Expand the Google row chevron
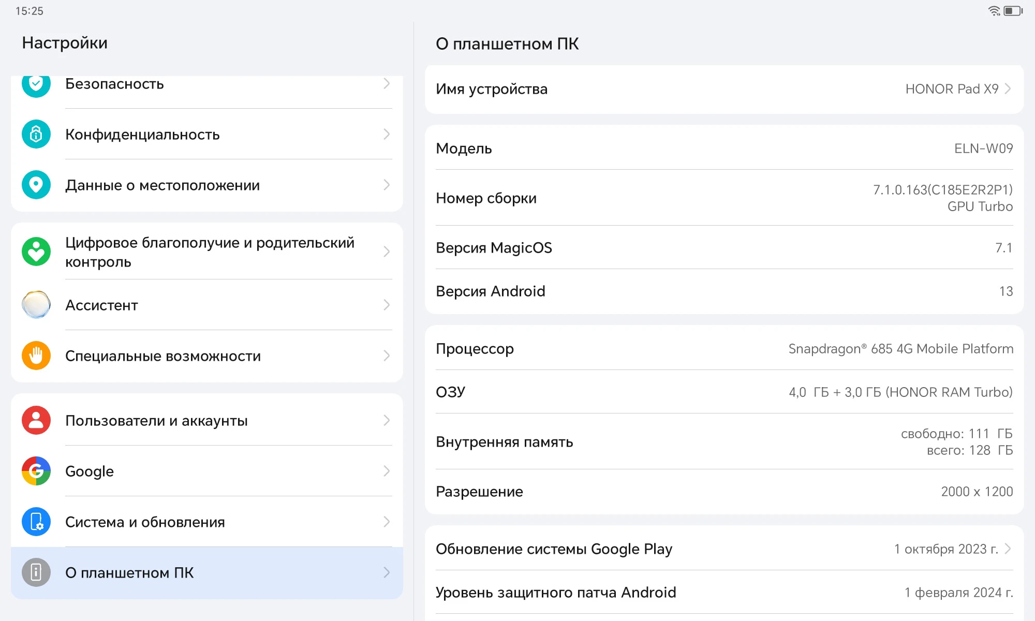 387,471
